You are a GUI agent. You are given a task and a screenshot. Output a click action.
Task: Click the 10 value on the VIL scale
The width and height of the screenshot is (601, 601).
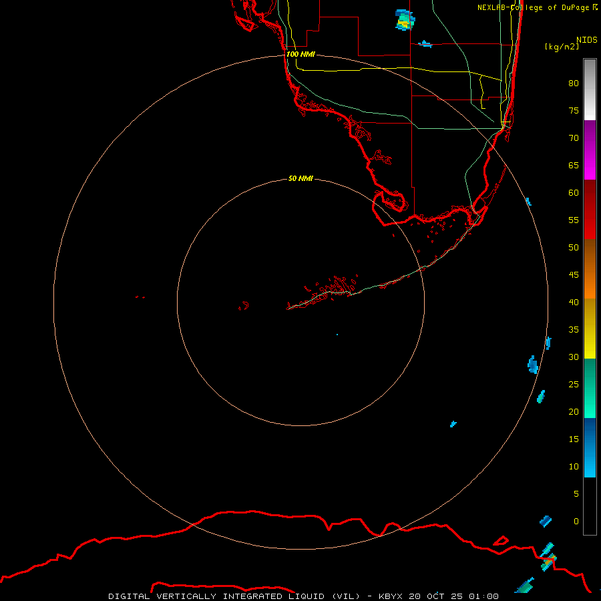coord(574,467)
